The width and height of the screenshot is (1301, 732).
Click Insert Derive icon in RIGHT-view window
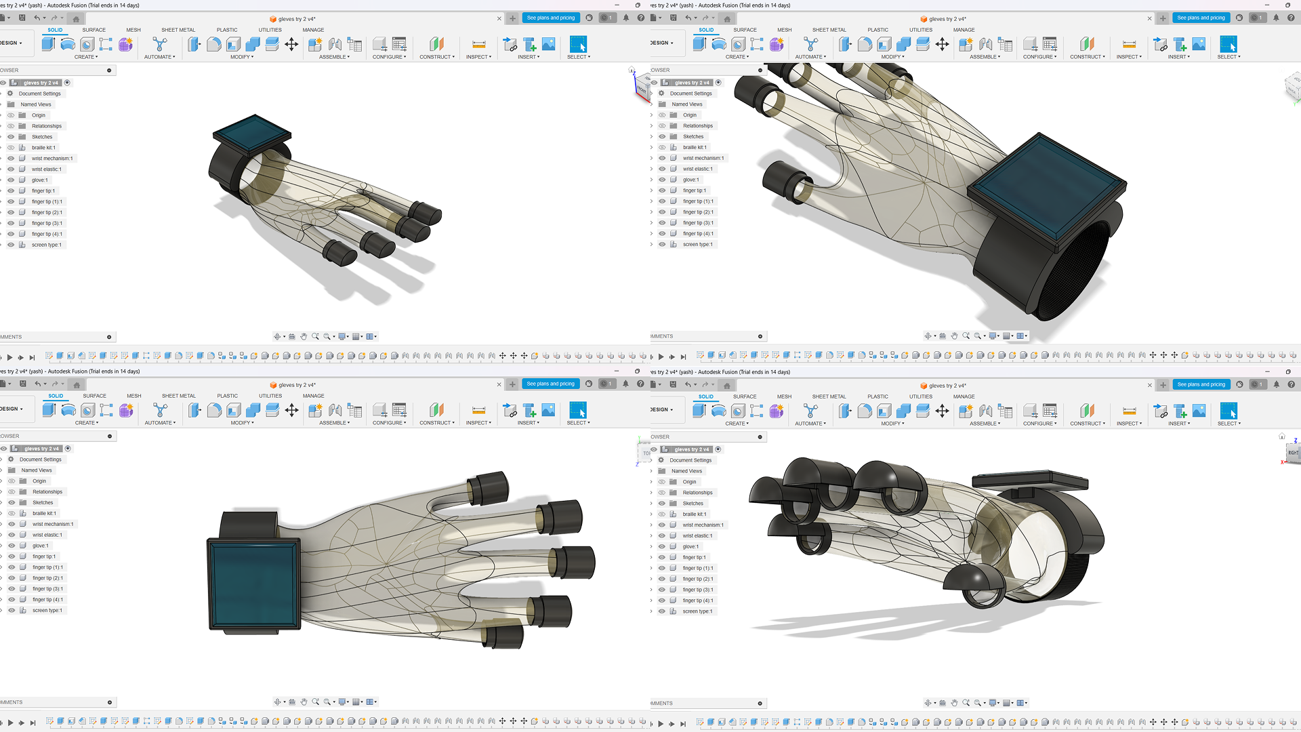(1160, 411)
